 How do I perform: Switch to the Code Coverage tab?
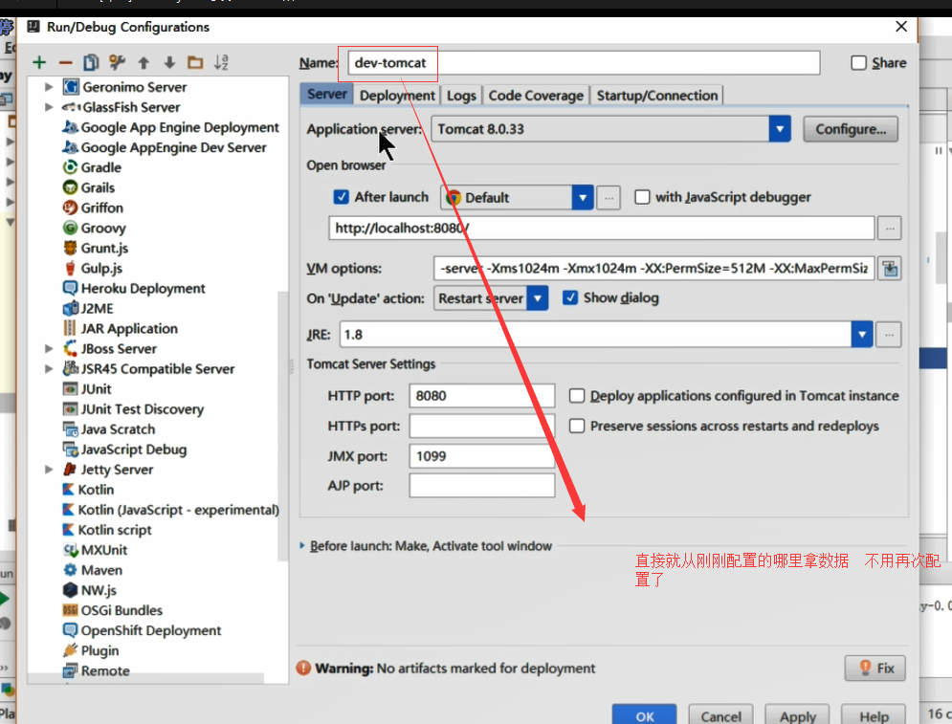pyautogui.click(x=536, y=96)
